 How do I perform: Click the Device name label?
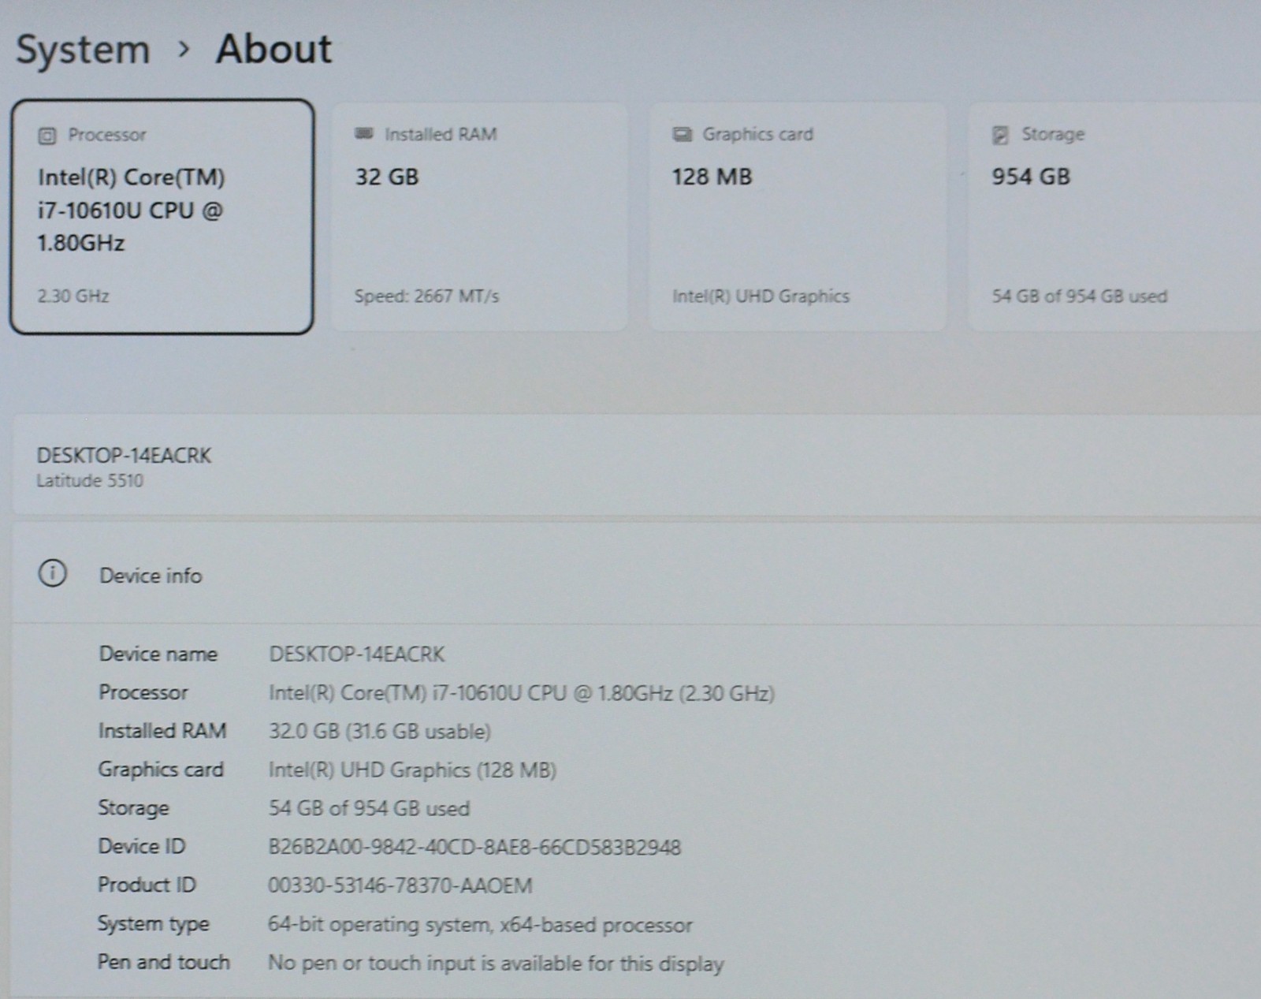pyautogui.click(x=158, y=654)
